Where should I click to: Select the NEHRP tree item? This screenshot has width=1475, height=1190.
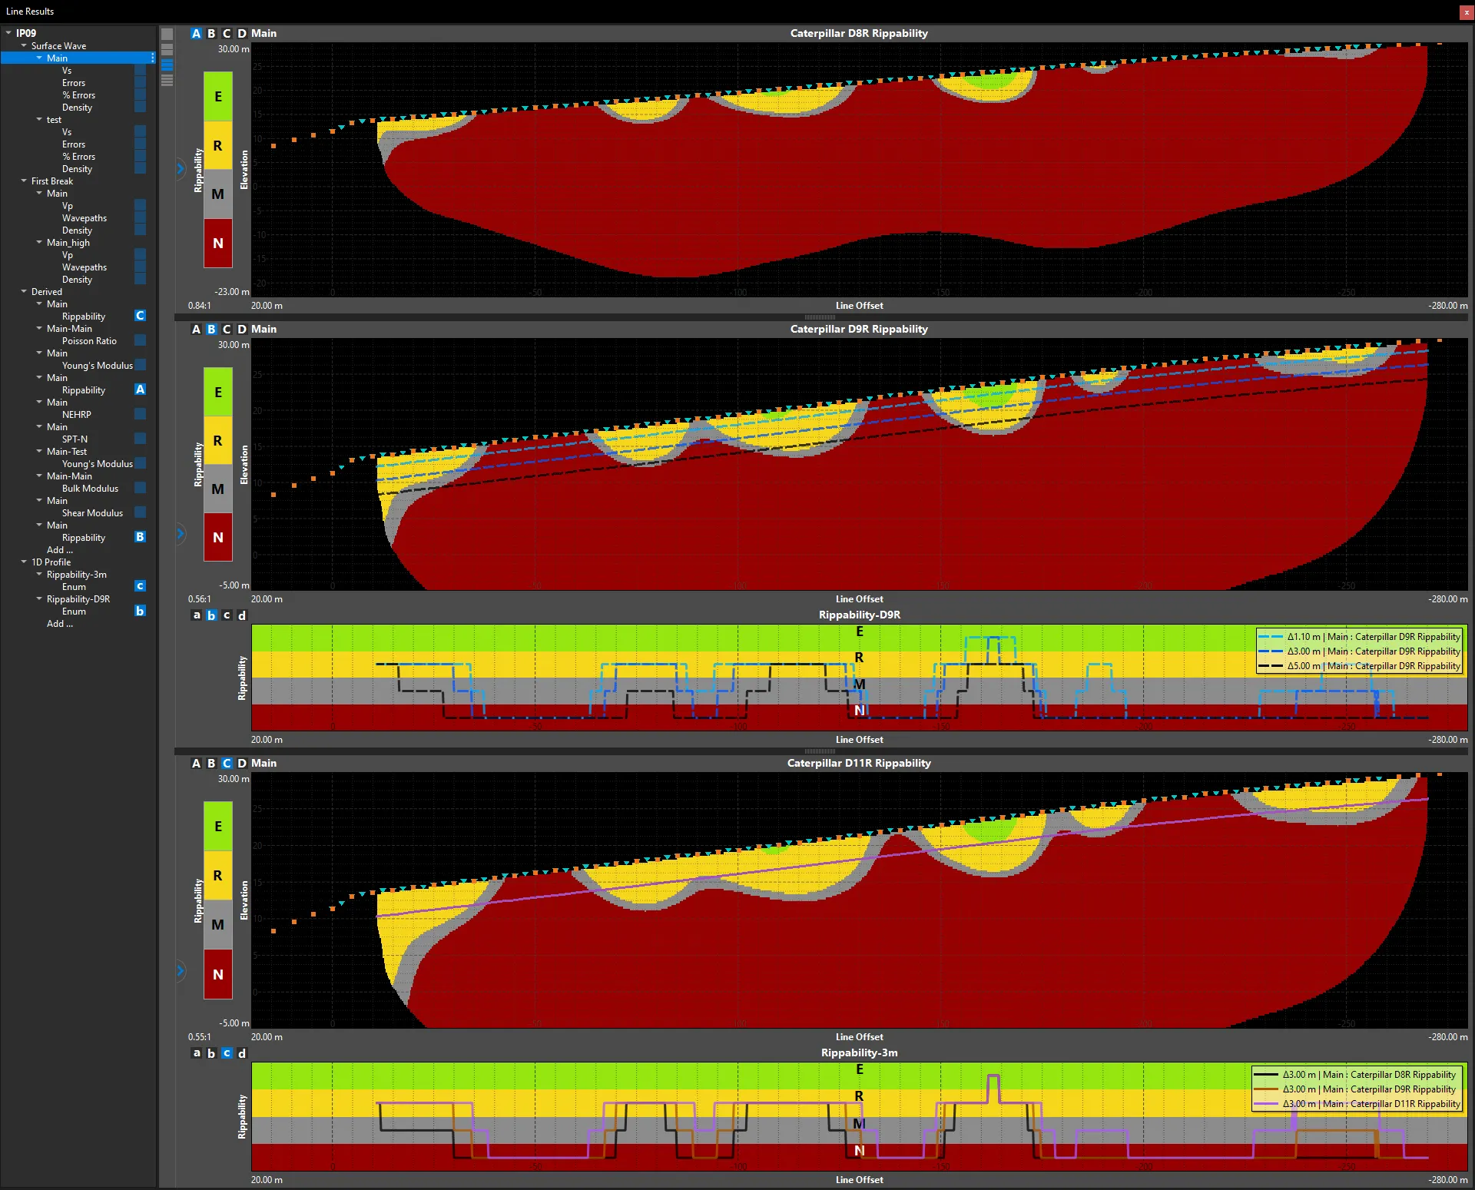[x=77, y=415]
